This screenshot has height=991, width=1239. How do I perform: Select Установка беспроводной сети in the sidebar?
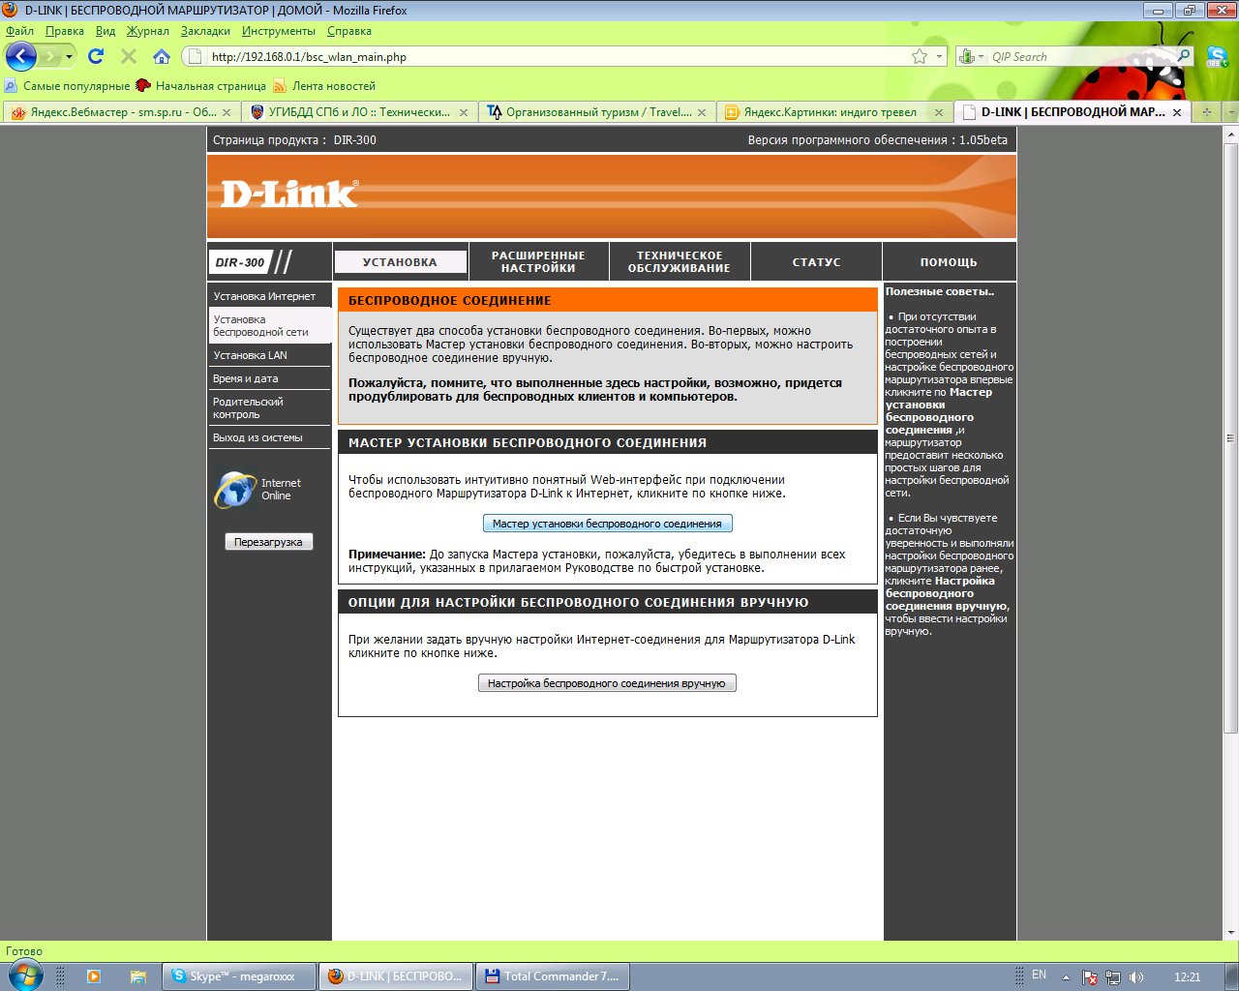point(269,325)
